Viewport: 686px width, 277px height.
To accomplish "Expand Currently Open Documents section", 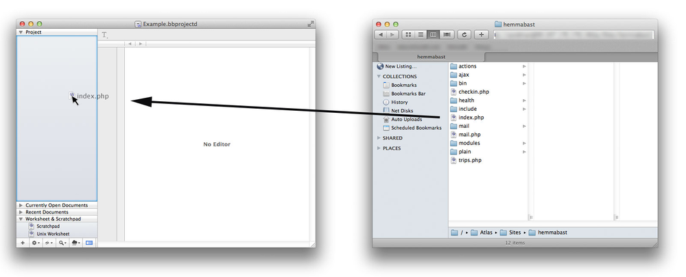I will point(21,205).
